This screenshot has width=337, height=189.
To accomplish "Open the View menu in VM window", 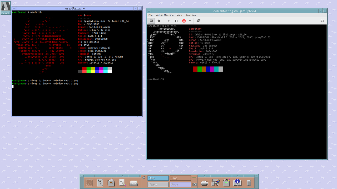I will click(180, 15).
